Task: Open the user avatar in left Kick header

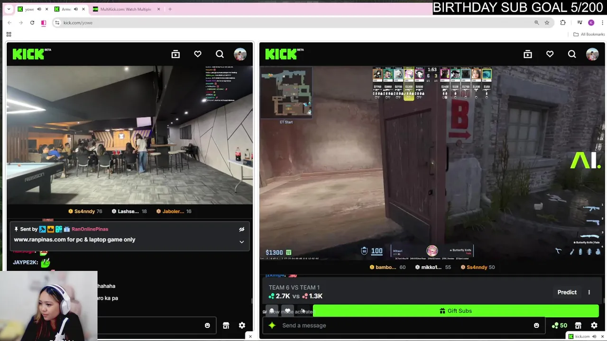Action: pos(240,54)
